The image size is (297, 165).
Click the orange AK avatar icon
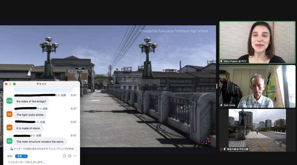9,127
